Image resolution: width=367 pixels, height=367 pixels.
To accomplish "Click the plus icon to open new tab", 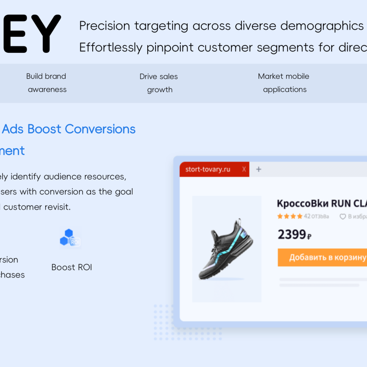I will tap(258, 169).
